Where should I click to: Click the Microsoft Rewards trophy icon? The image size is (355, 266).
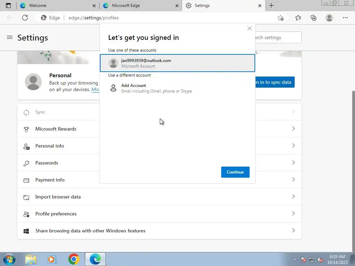[x=26, y=130]
